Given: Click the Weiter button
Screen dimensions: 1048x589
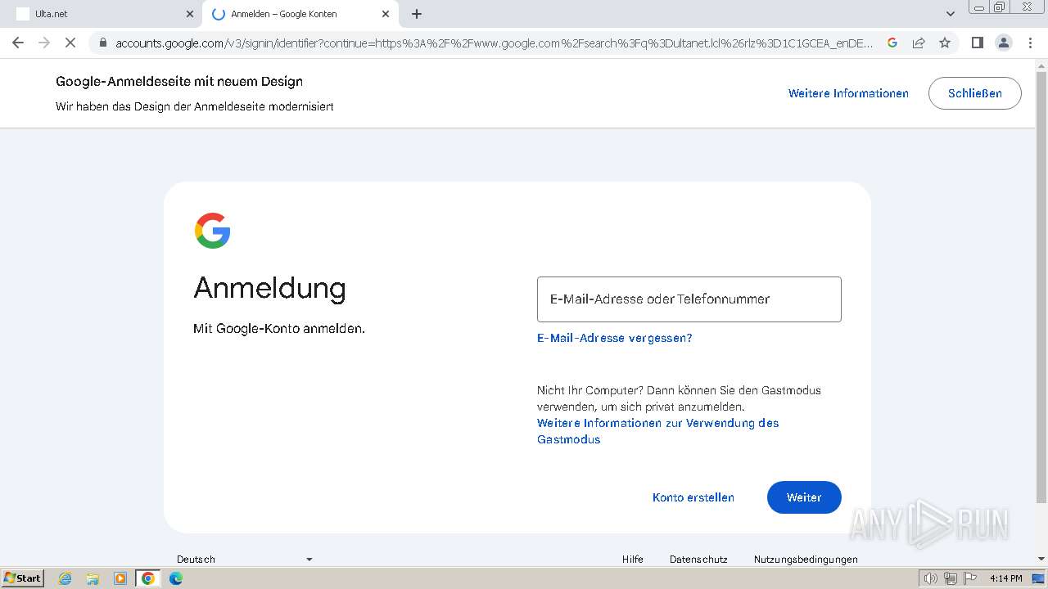Looking at the screenshot, I should coord(804,497).
